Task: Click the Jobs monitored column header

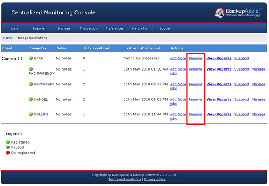Action: pyautogui.click(x=97, y=48)
